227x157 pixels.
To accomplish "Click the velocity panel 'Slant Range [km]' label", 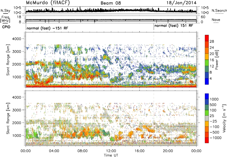I will (x=8, y=118).
